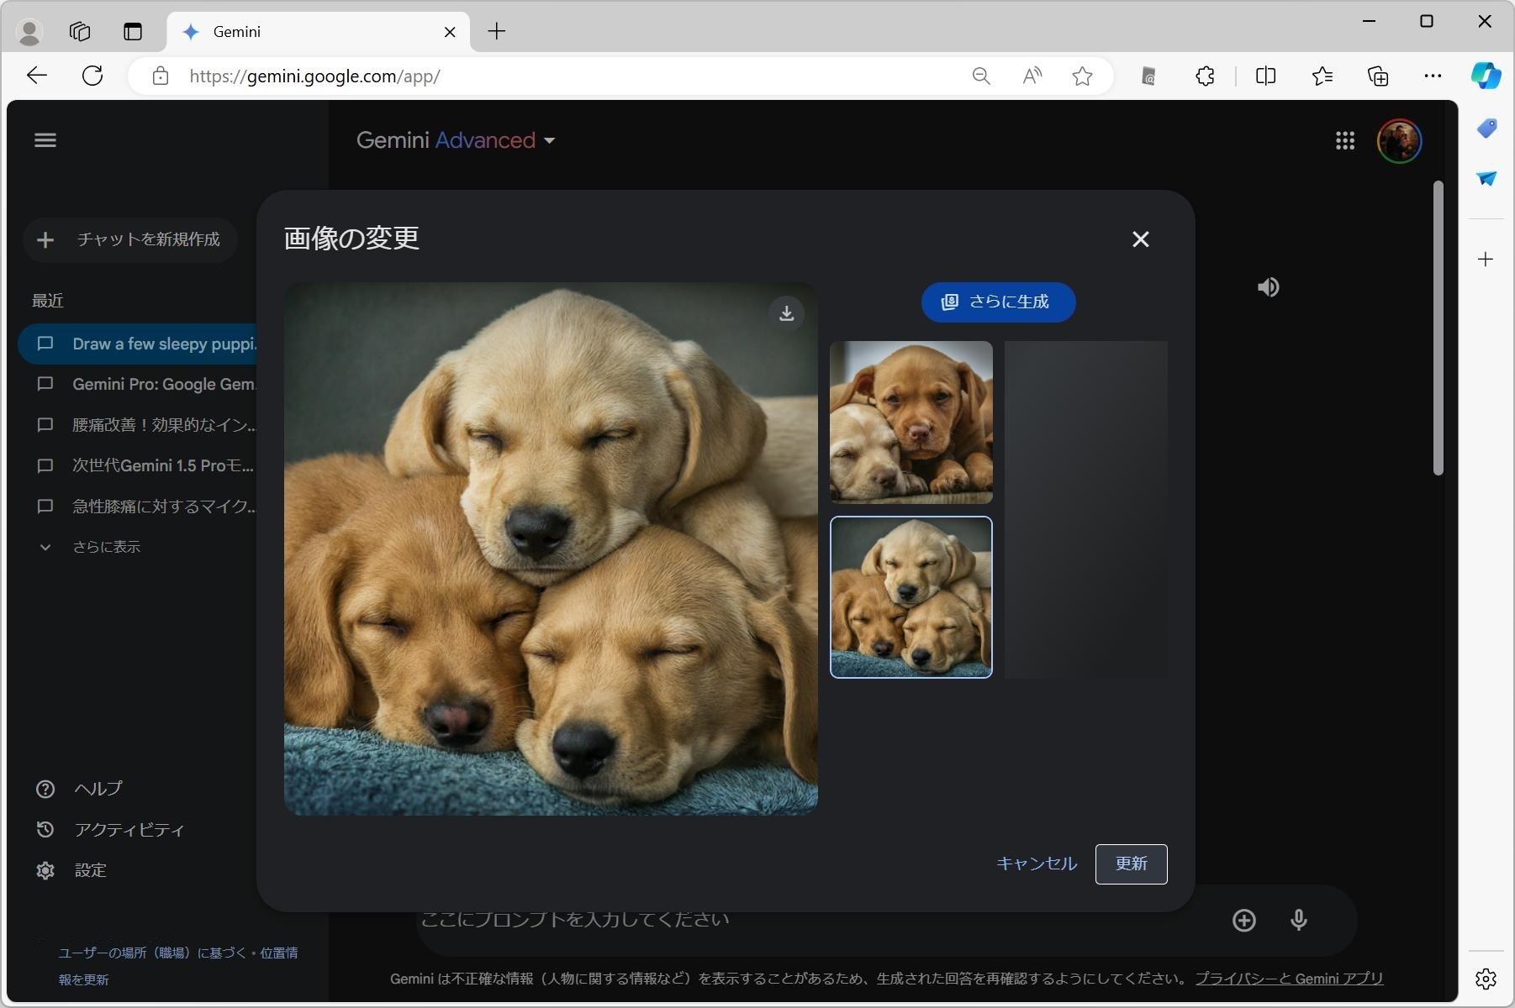Click the add attachment plus icon in prompt
The height and width of the screenshot is (1008, 1515).
tap(1243, 921)
